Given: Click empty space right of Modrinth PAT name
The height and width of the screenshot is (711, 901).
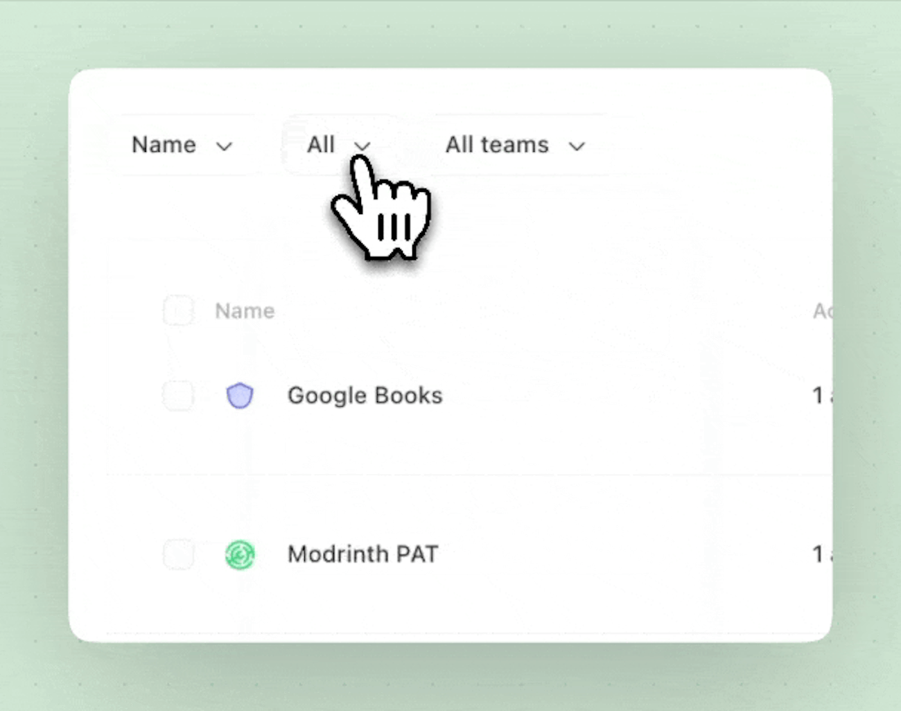Looking at the screenshot, I should point(624,554).
